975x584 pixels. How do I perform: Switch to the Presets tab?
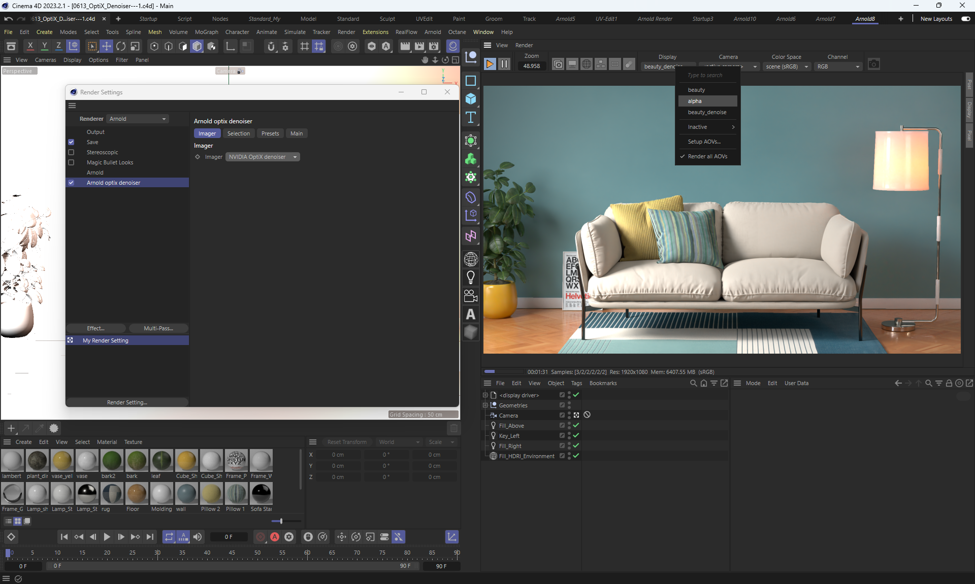(x=270, y=133)
